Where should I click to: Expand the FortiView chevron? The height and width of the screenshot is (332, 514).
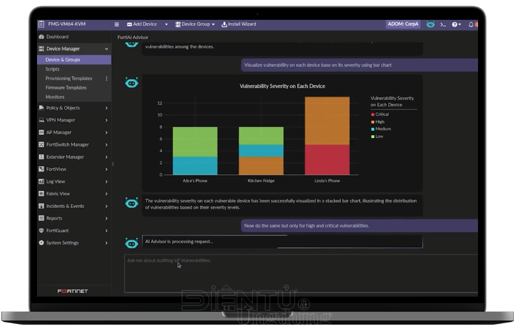[x=106, y=169]
